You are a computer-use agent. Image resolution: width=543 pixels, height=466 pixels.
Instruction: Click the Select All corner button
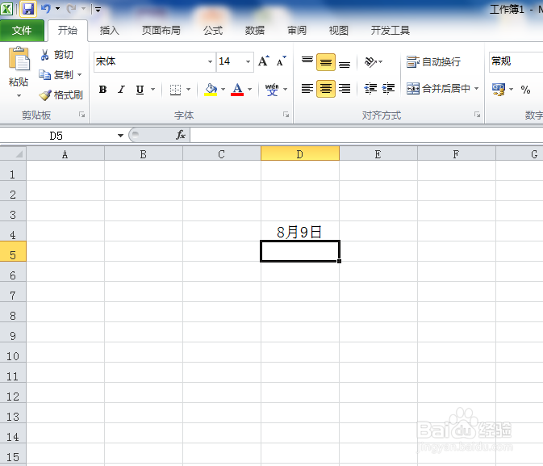point(13,153)
